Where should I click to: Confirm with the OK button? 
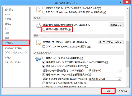tap(108, 91)
